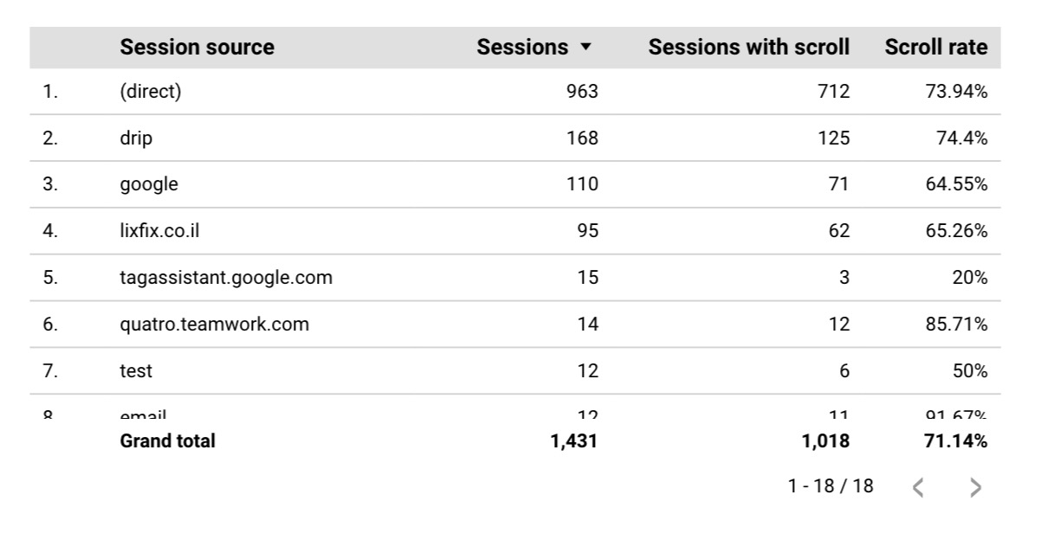Sort by the Scroll rate header
This screenshot has height=540, width=1060.
936,48
